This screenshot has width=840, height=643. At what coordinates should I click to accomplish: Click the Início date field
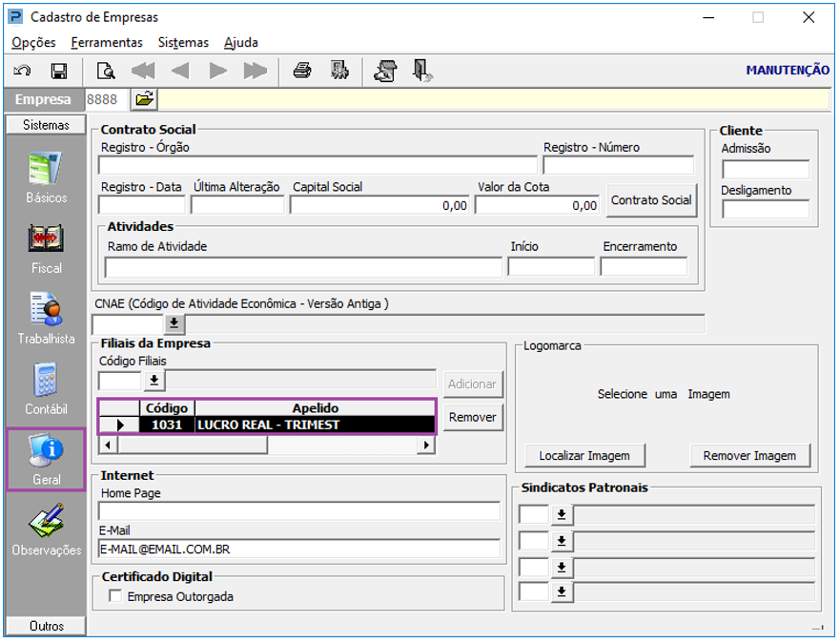551,267
